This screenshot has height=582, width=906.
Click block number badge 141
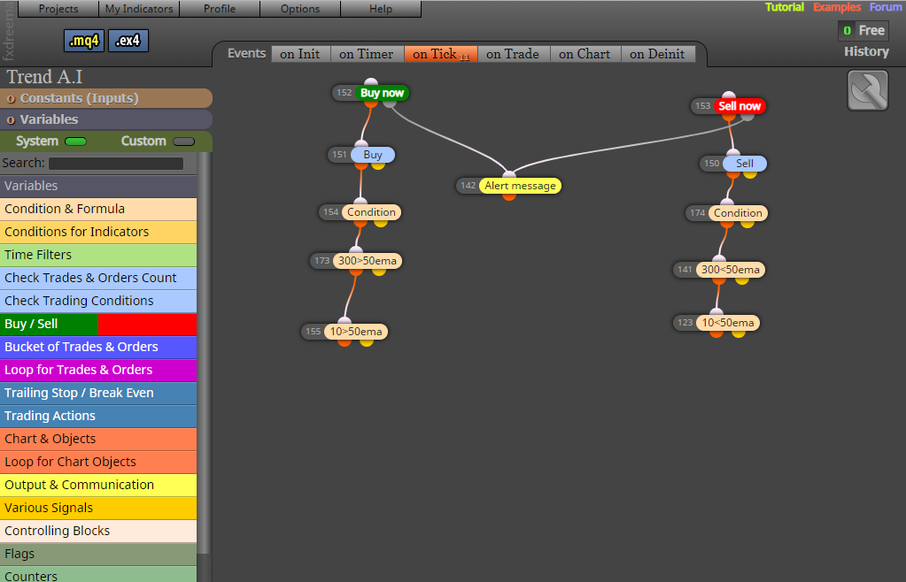click(x=685, y=270)
